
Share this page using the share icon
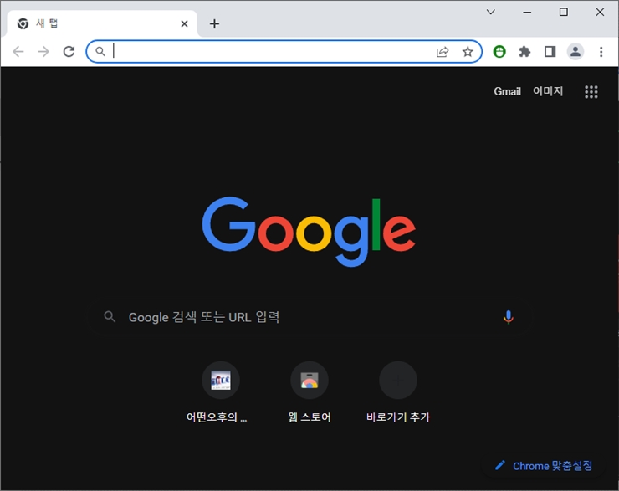(x=443, y=52)
